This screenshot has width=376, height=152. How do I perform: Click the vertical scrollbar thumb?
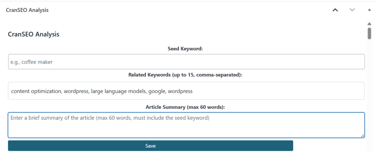point(369,32)
